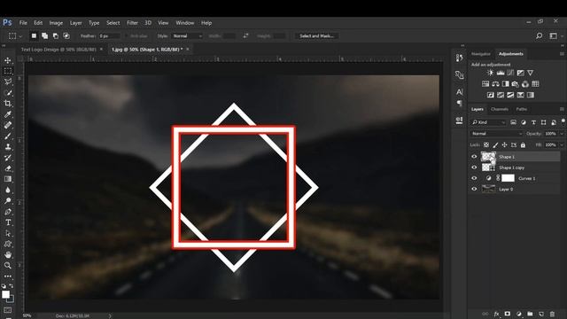Open the Kind filter dropdown
The image size is (567, 319).
pos(488,122)
